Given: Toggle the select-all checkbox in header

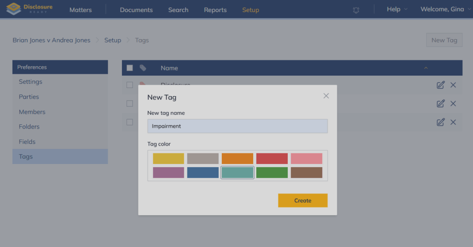Looking at the screenshot, I should [130, 68].
